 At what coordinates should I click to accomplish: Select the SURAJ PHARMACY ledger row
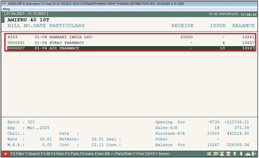[x=131, y=43]
